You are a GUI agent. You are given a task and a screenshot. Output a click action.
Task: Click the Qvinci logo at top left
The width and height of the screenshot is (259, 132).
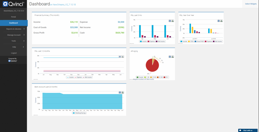14,4
